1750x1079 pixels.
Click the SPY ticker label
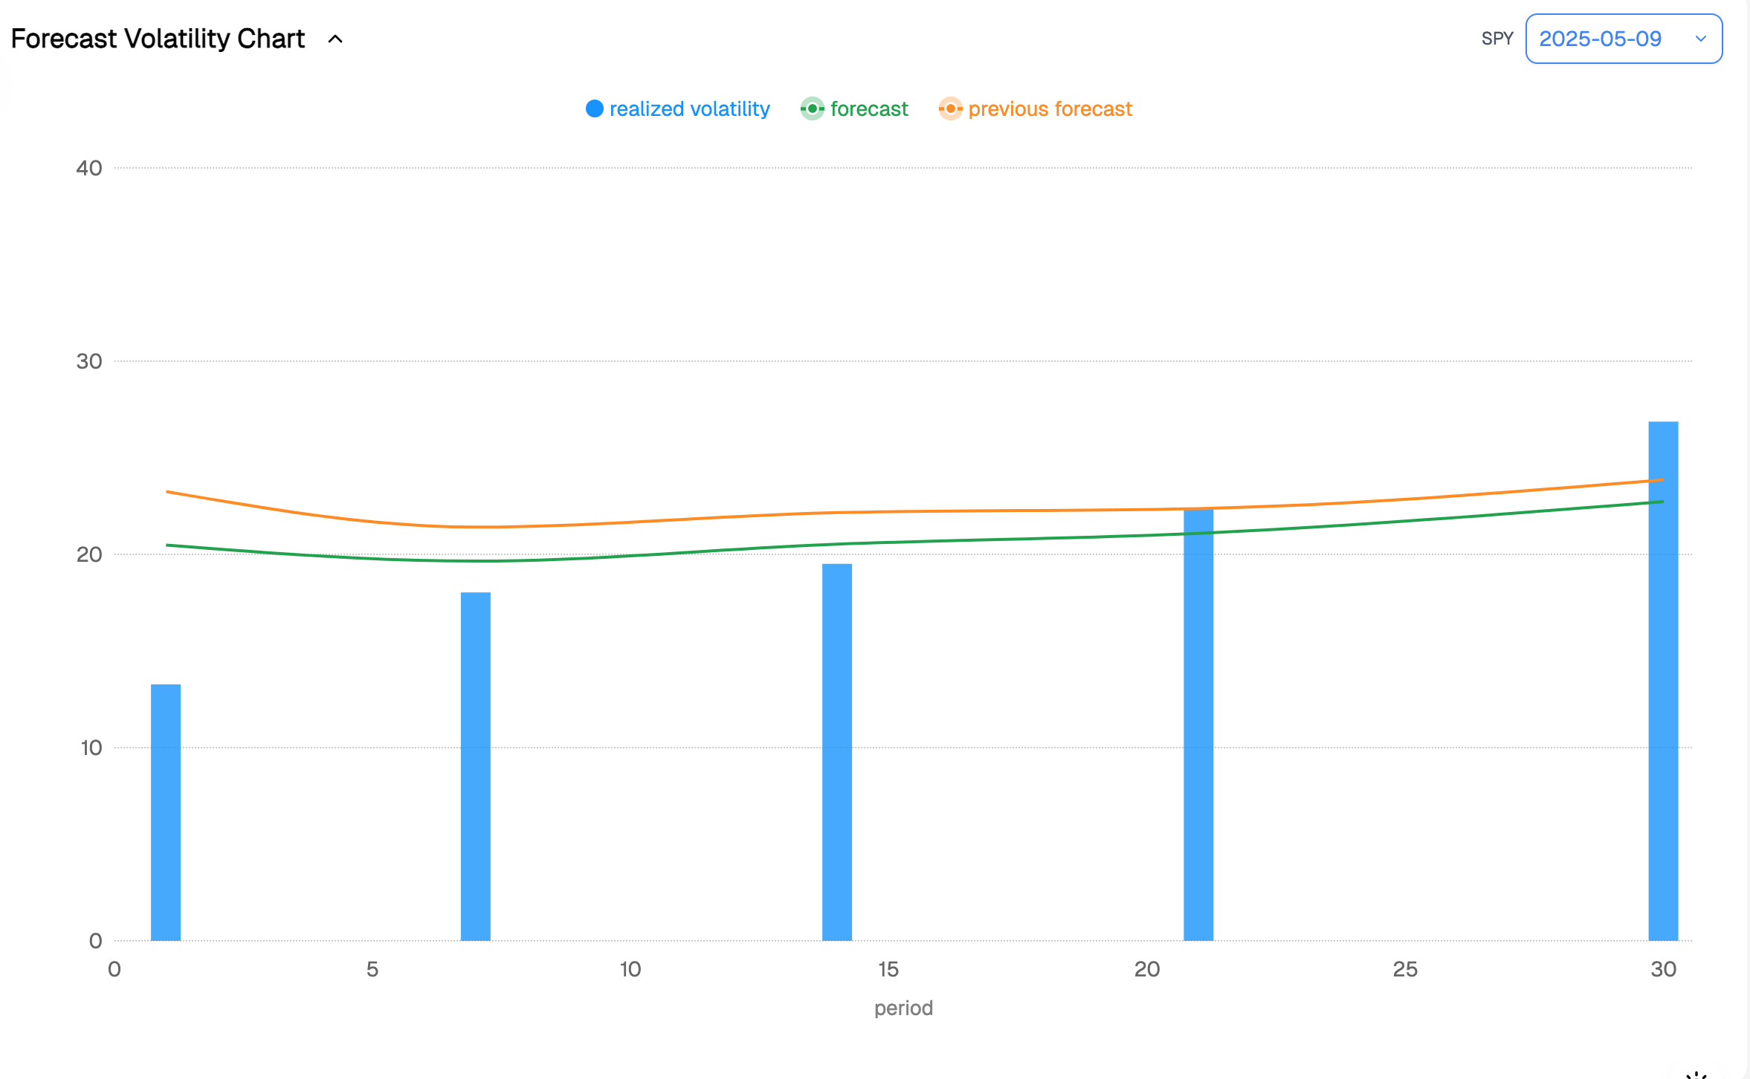(x=1496, y=39)
